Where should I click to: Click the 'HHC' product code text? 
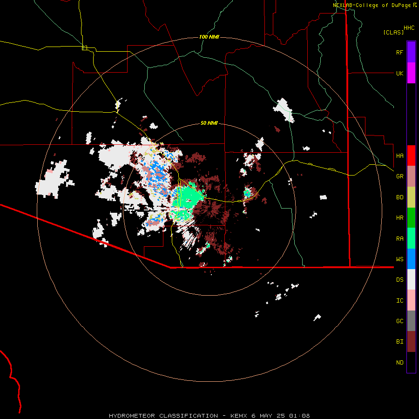pos(409,28)
